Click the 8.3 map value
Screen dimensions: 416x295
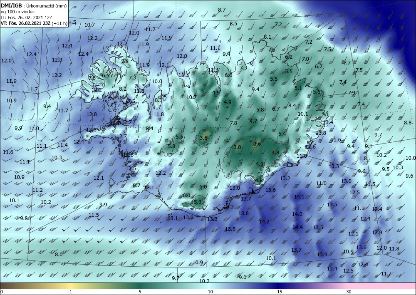click(158, 100)
